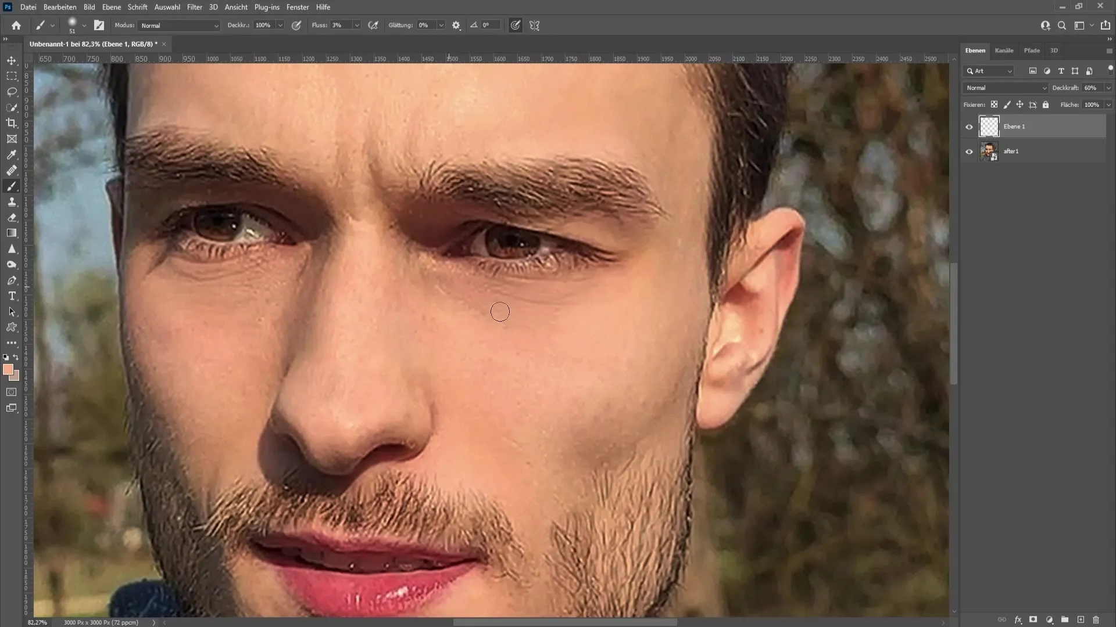1116x627 pixels.
Task: Select the Lasso selection tool
Action: tap(12, 91)
